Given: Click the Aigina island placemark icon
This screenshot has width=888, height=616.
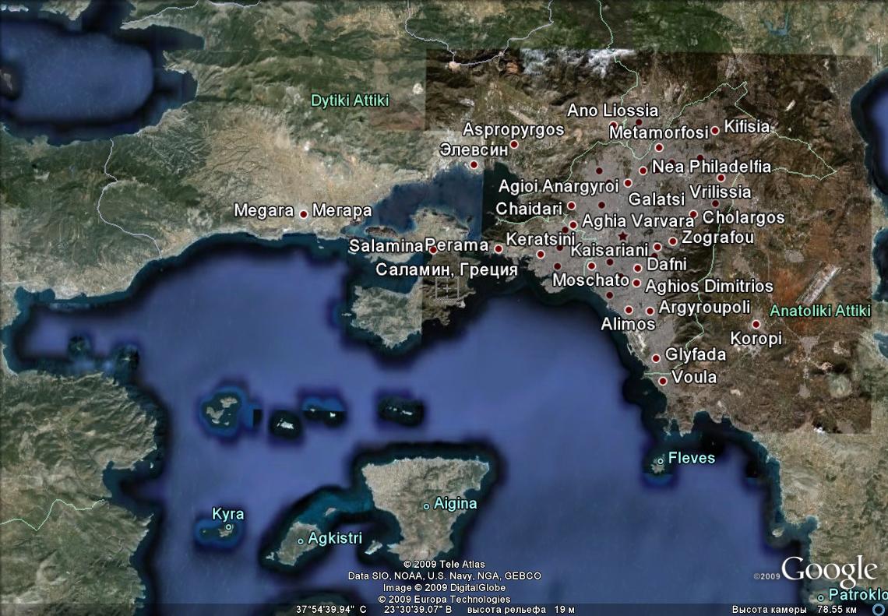Looking at the screenshot, I should [x=426, y=506].
